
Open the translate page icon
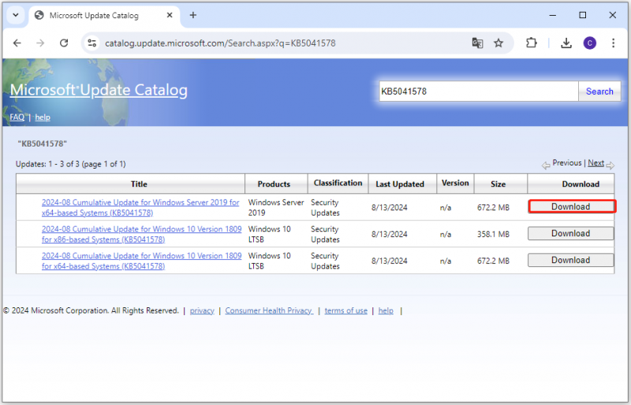pyautogui.click(x=477, y=43)
